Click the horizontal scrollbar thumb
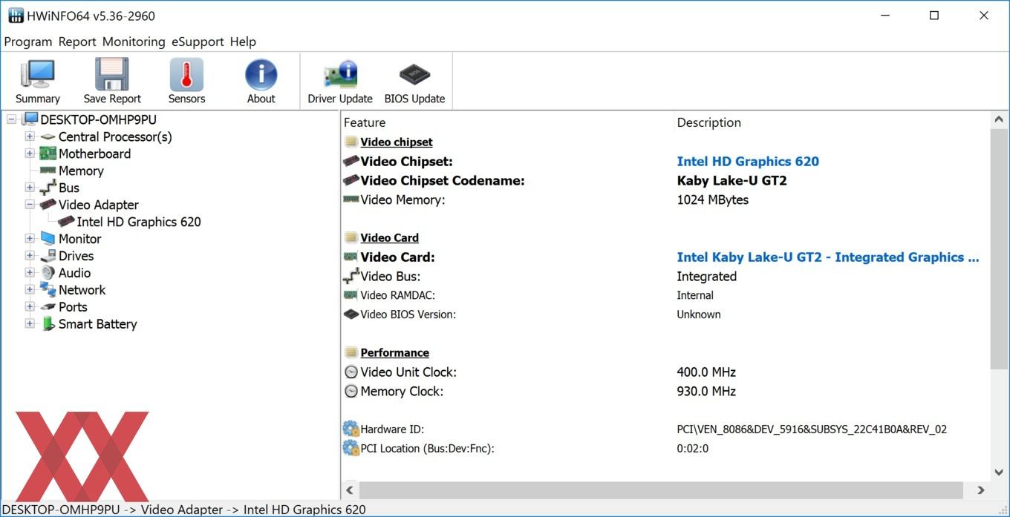Viewport: 1010px width, 517px height. [661, 490]
